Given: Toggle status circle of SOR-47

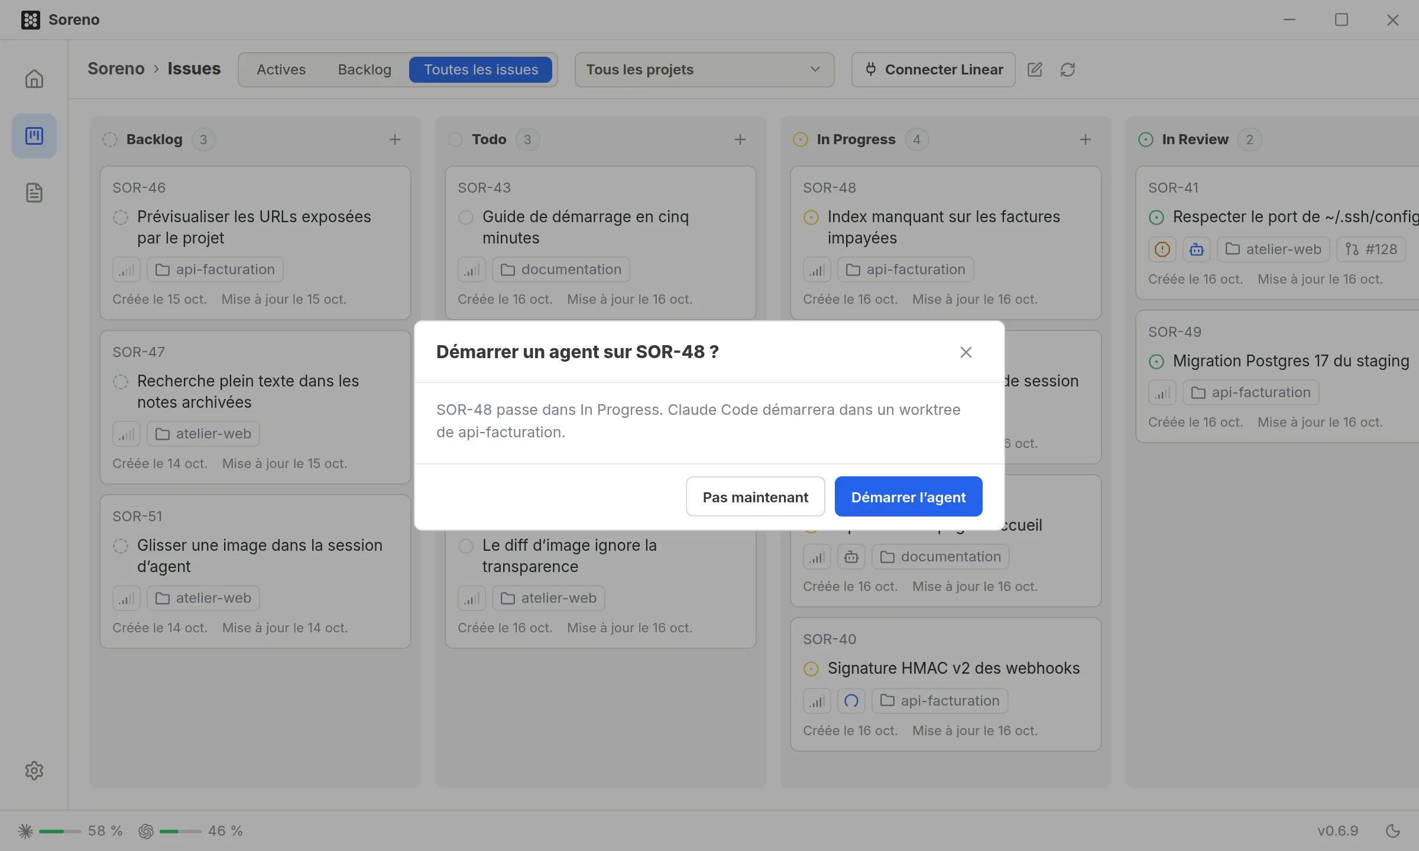Looking at the screenshot, I should (121, 382).
